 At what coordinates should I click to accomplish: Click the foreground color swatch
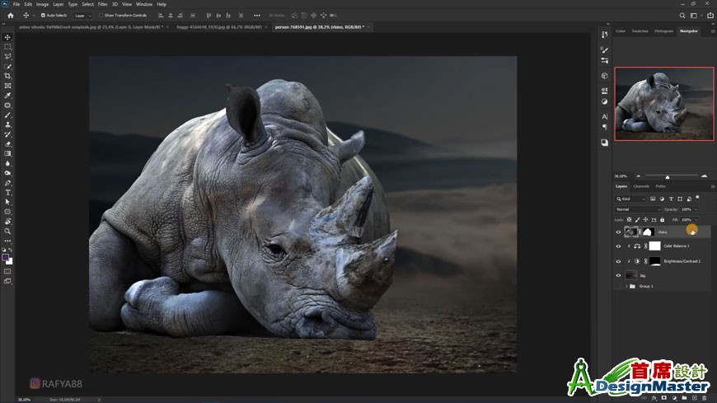point(6,258)
